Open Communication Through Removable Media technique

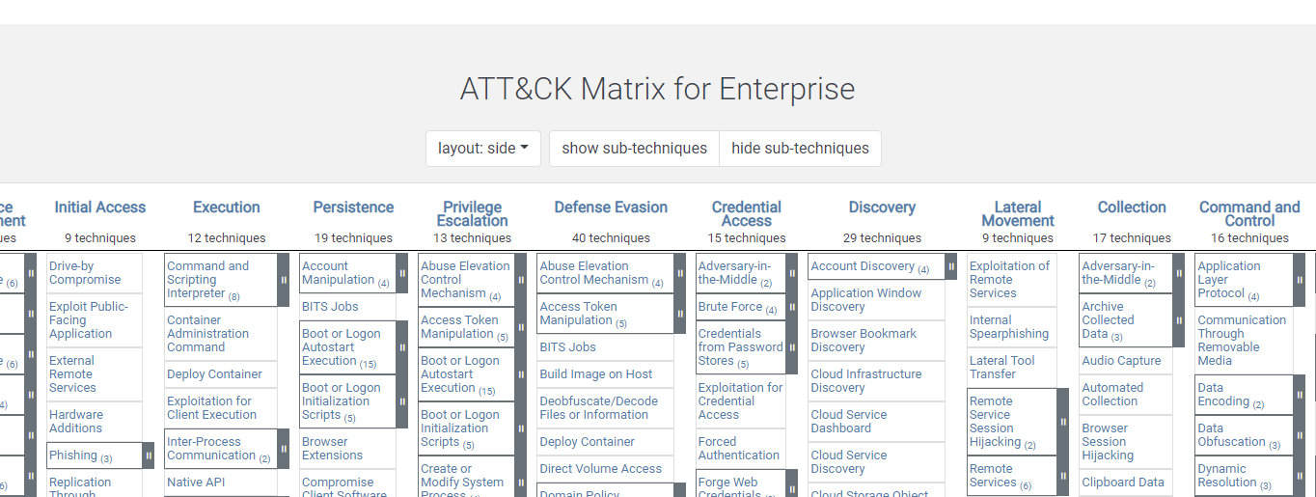click(1242, 341)
